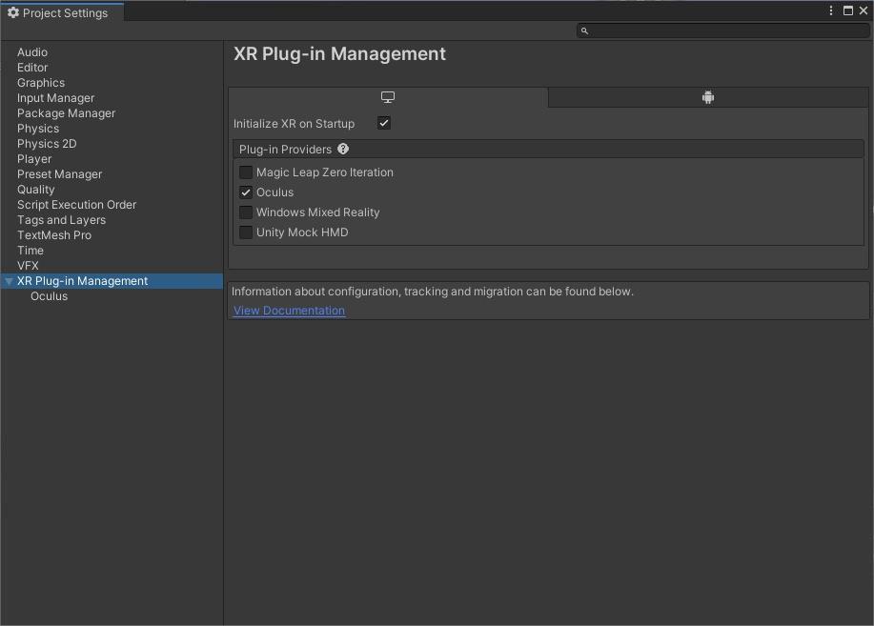Maximize the Project Settings window

(847, 11)
